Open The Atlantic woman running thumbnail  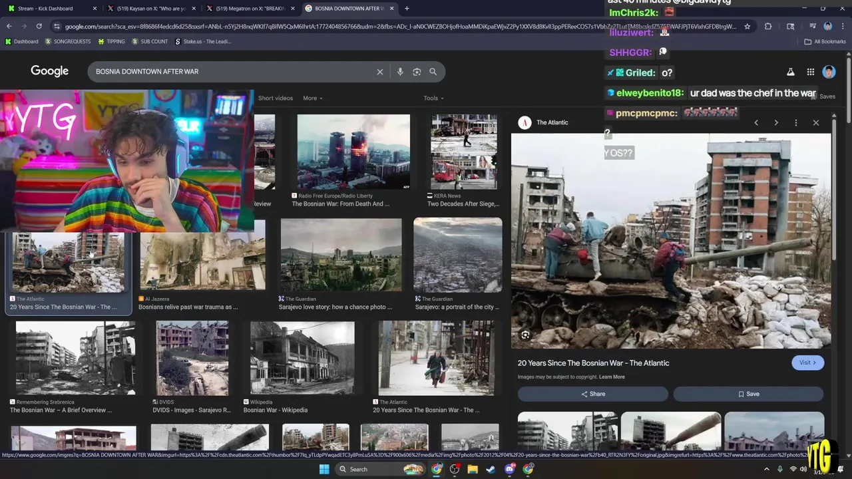click(x=436, y=358)
